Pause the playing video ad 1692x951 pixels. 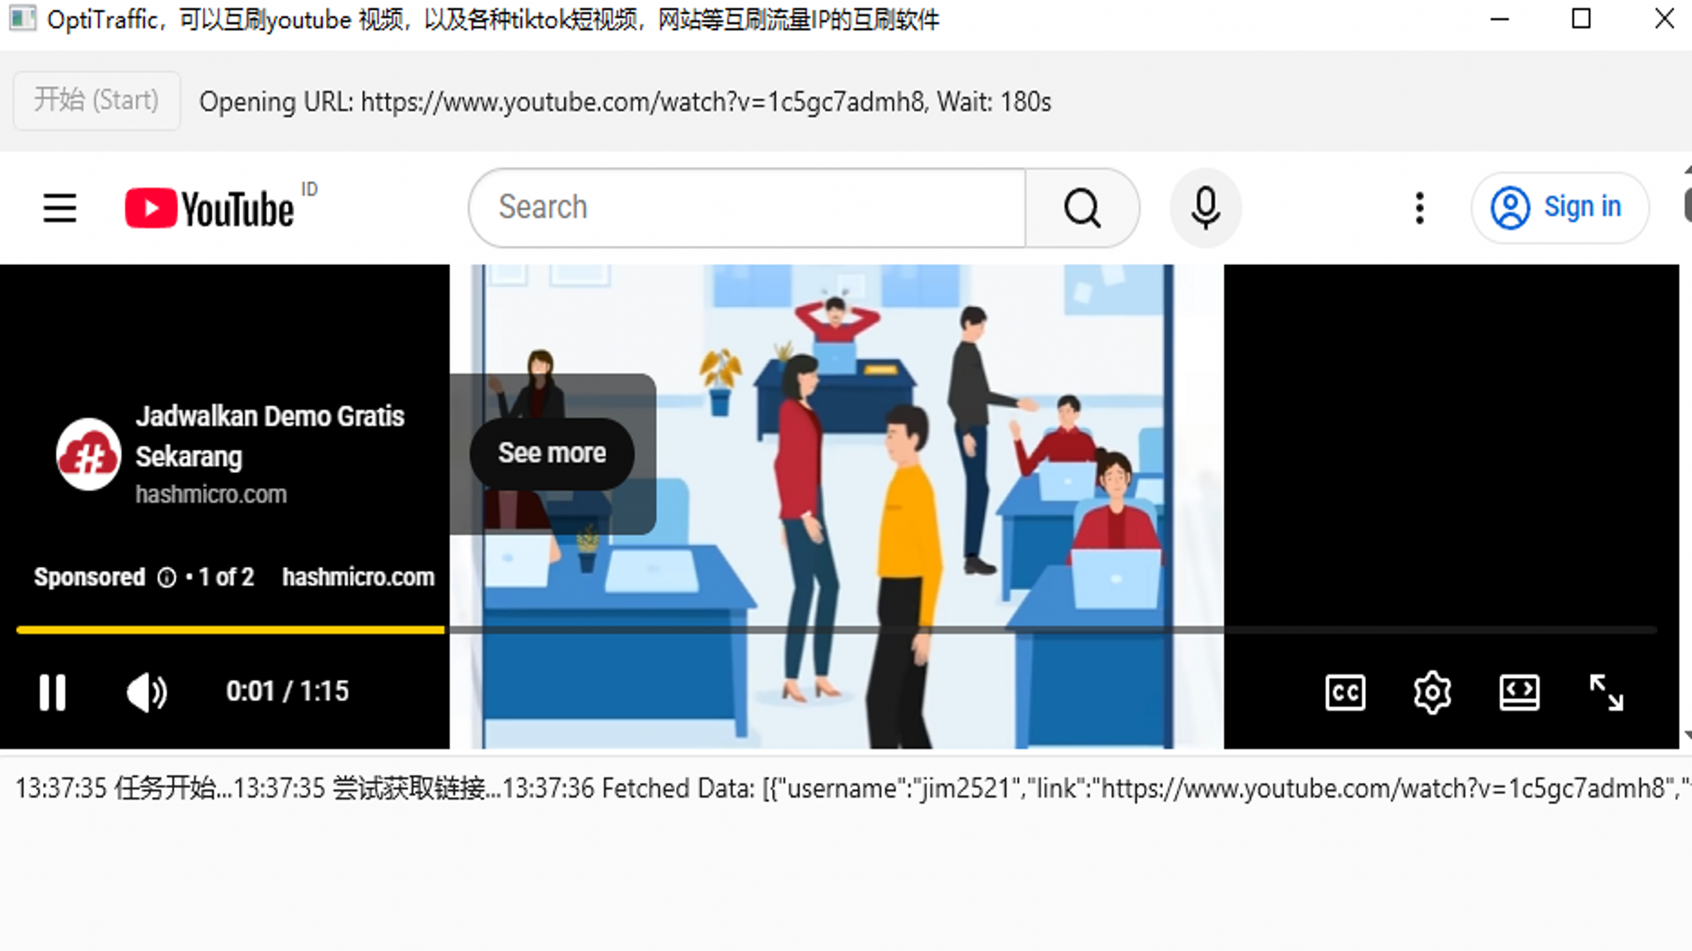52,692
